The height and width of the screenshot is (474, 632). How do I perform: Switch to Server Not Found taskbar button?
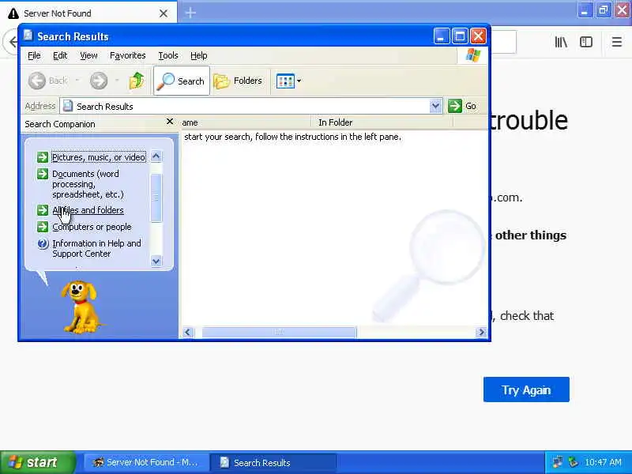click(x=146, y=462)
